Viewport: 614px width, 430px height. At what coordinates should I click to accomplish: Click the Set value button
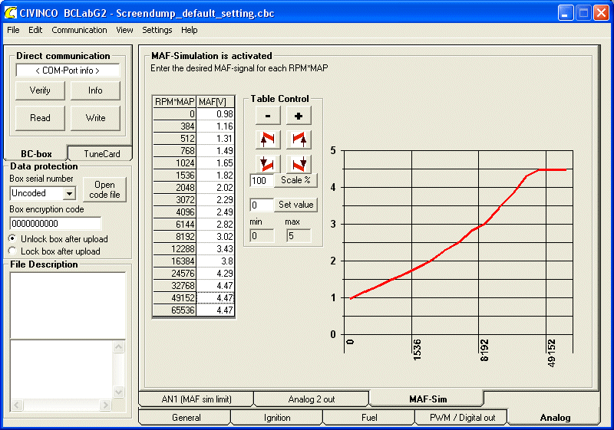click(x=295, y=205)
